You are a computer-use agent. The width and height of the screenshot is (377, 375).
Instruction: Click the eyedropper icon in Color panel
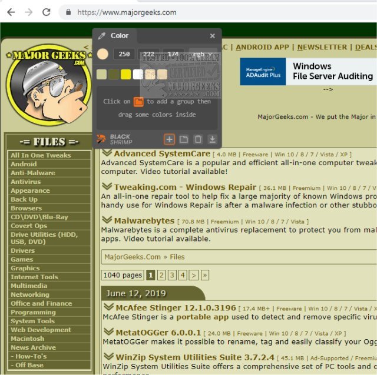pyautogui.click(x=102, y=36)
